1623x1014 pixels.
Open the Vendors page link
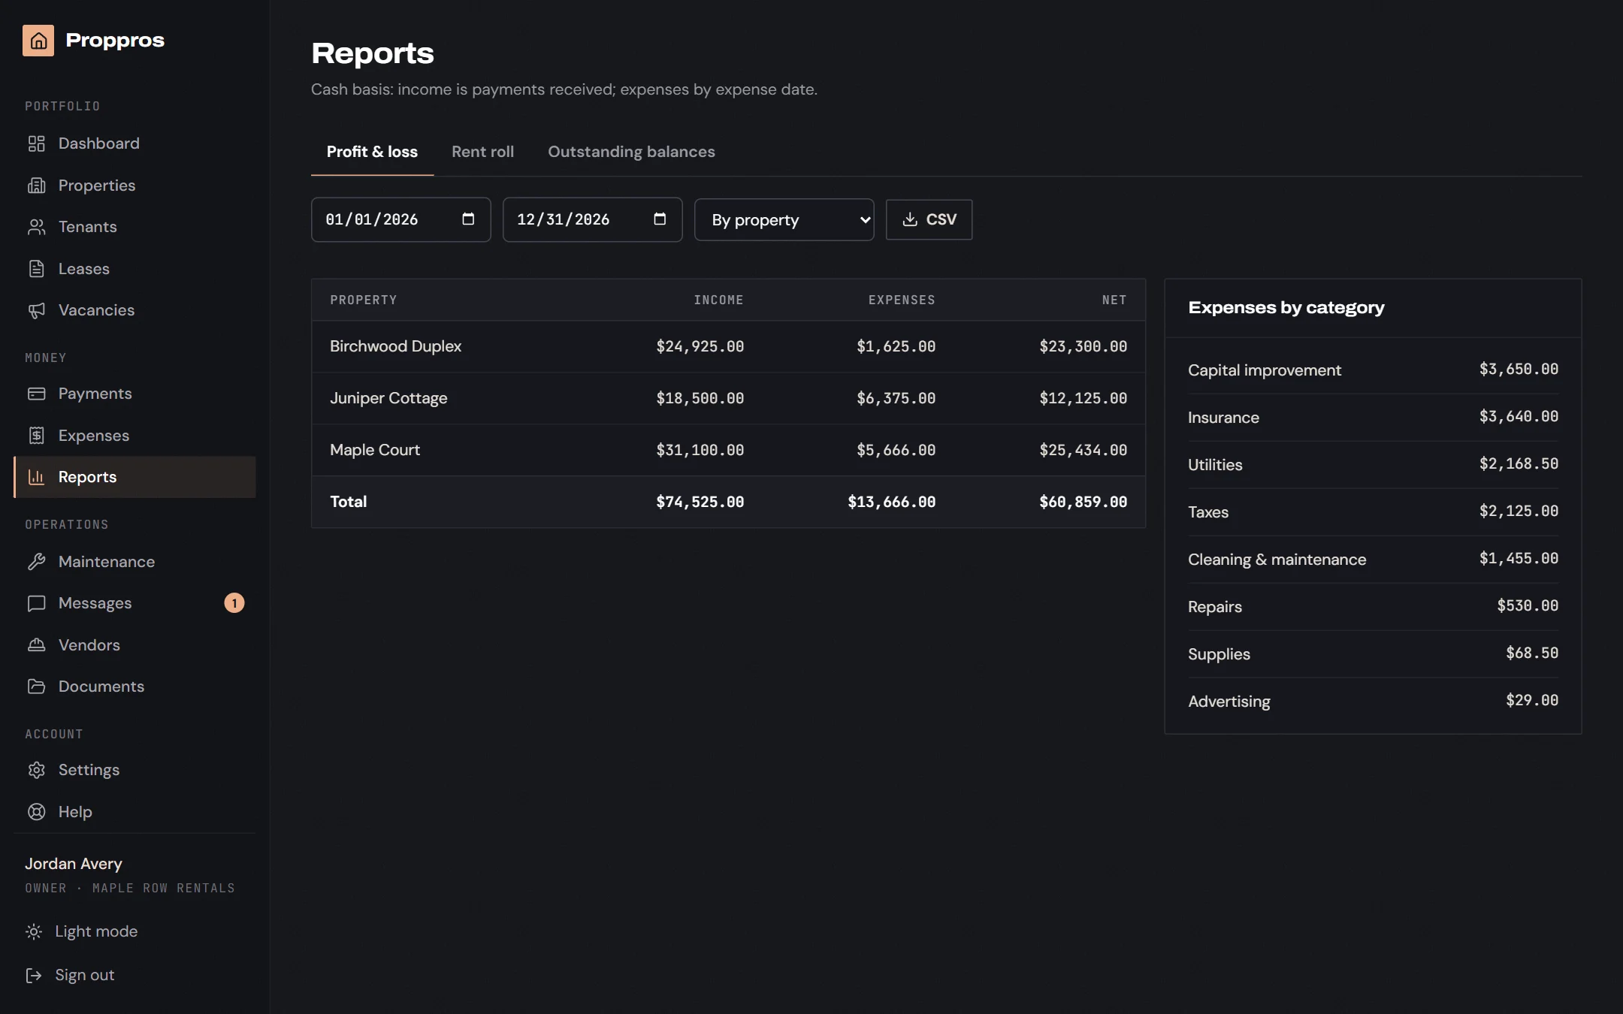[x=134, y=645]
